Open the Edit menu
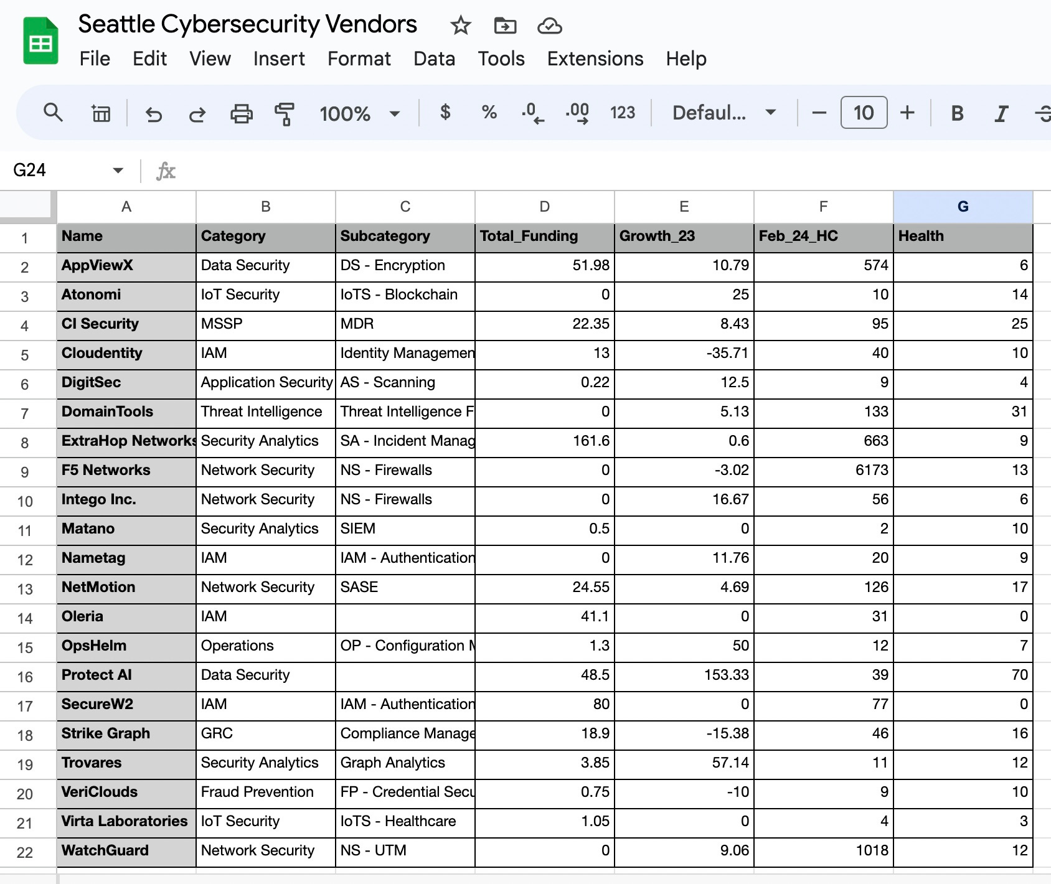 click(x=149, y=59)
